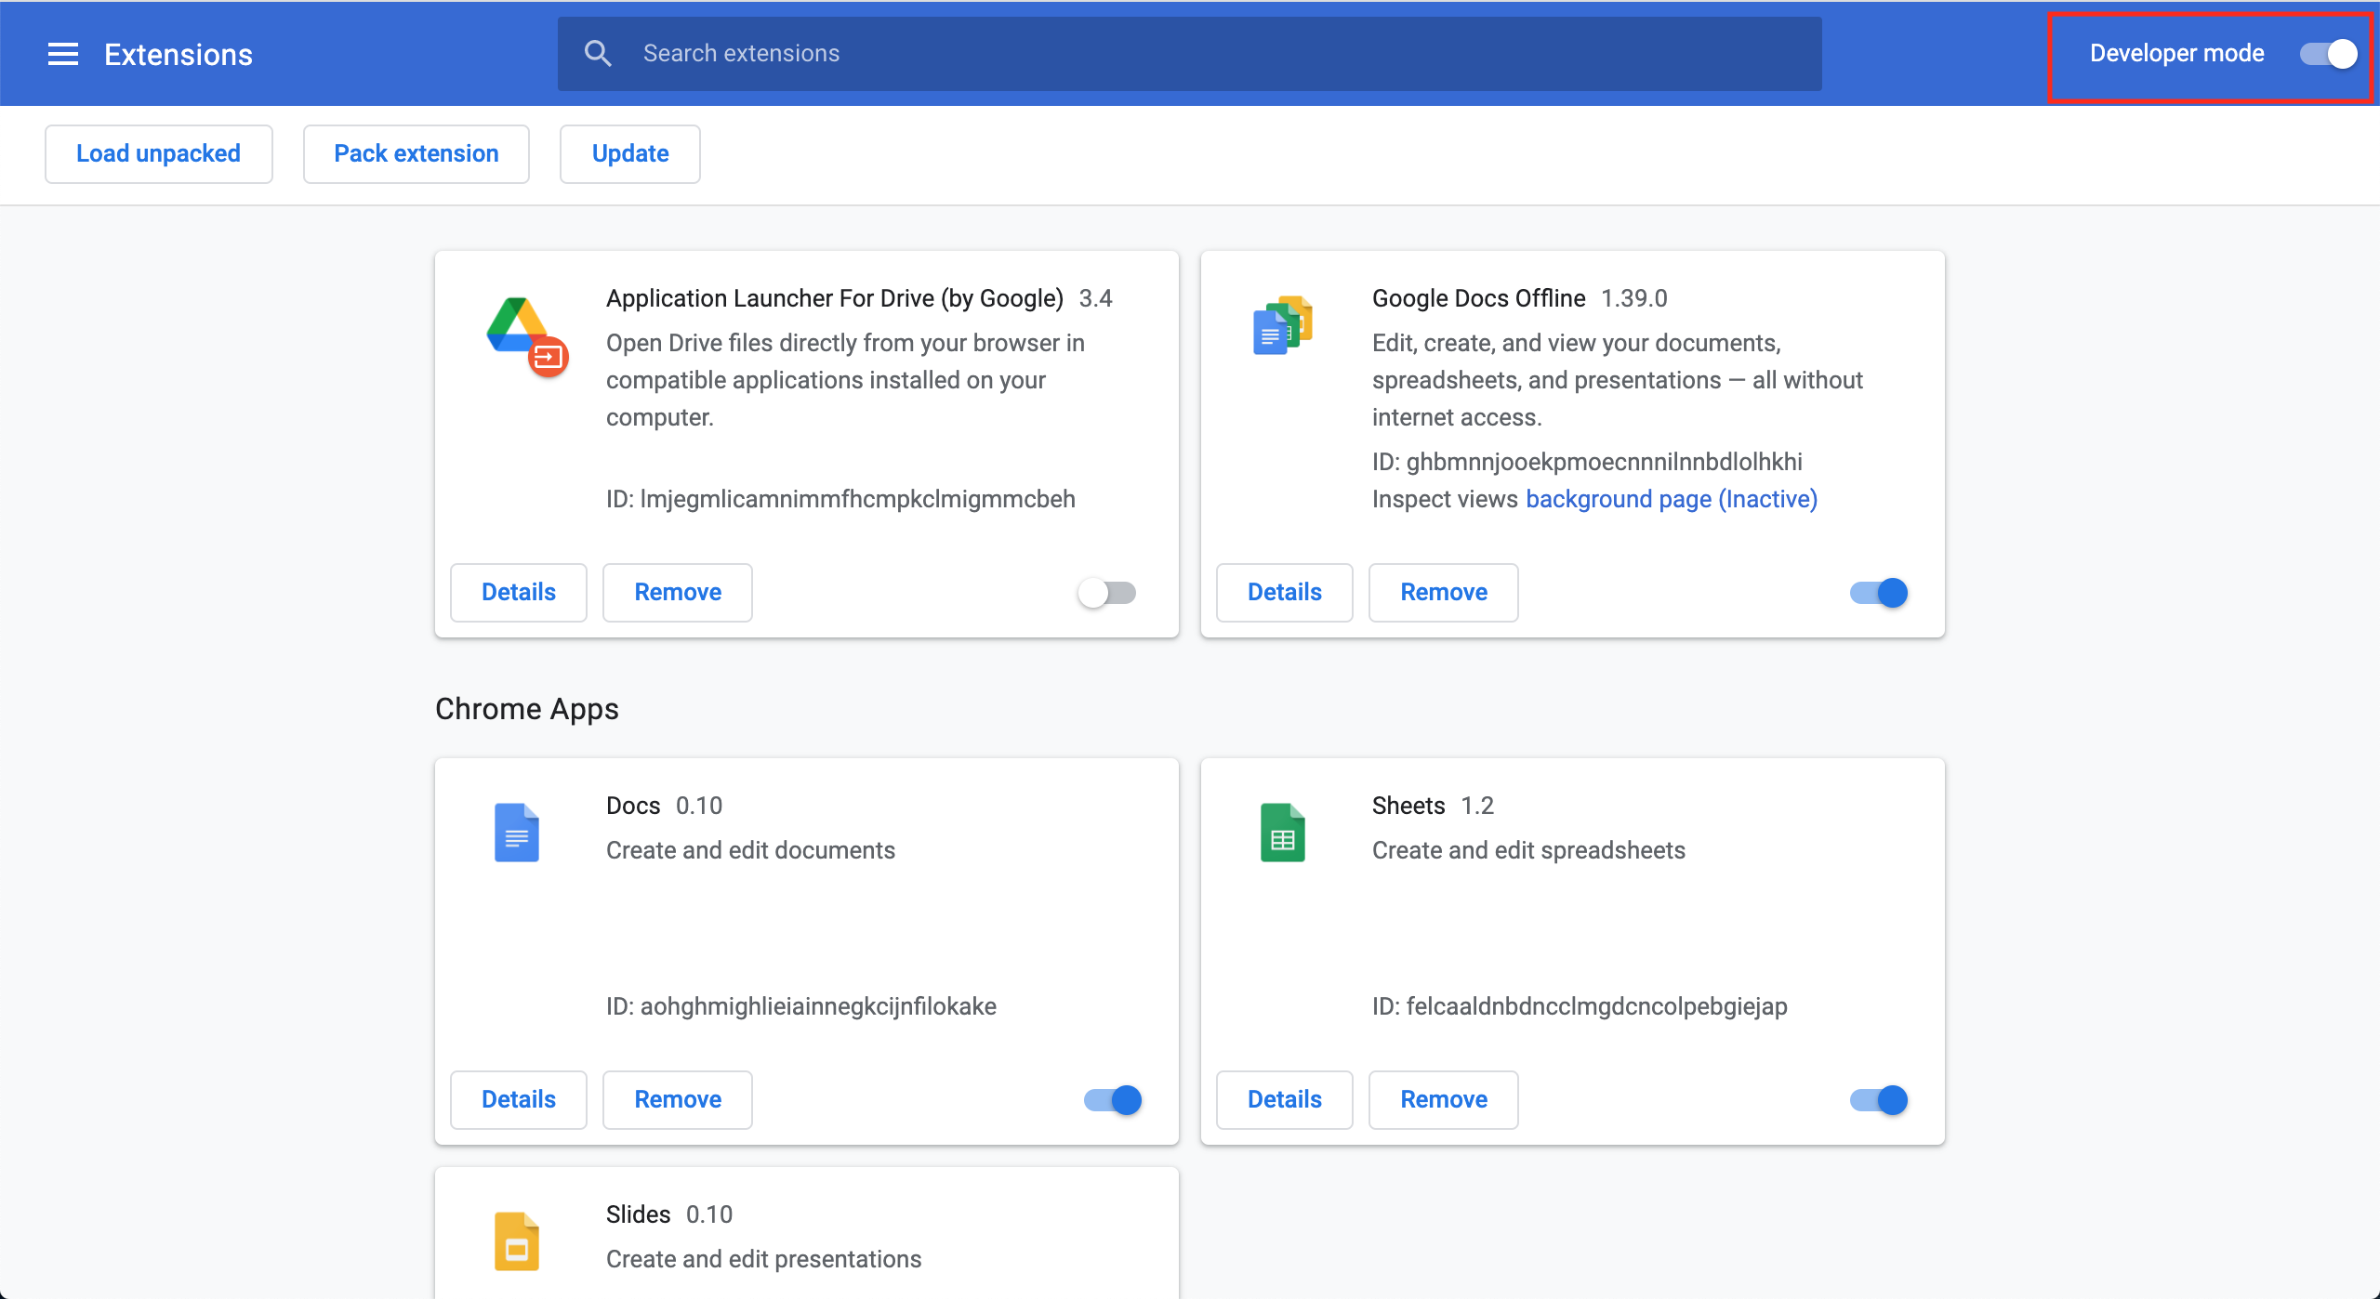Image resolution: width=2380 pixels, height=1299 pixels.
Task: Click 'Create and edit spreadsheets' description
Action: click(x=1528, y=850)
